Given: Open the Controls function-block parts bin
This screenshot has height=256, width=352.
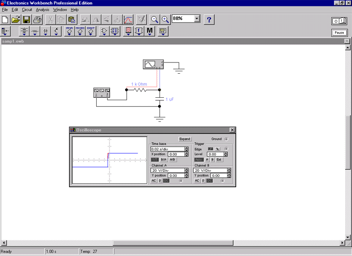Looking at the screenshot, I should [x=139, y=31].
